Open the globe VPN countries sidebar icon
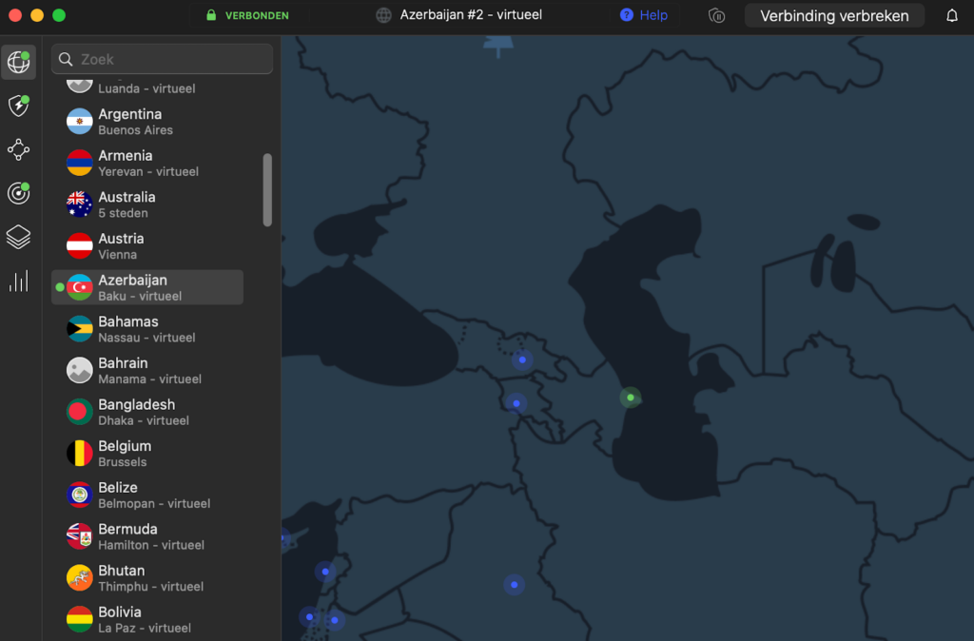The width and height of the screenshot is (974, 641). coord(19,62)
